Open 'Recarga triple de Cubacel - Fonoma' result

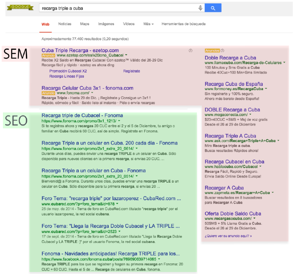tap(82, 115)
